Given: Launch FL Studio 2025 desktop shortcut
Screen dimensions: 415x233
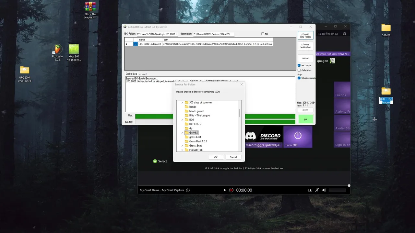Looking at the screenshot, I should 57,53.
